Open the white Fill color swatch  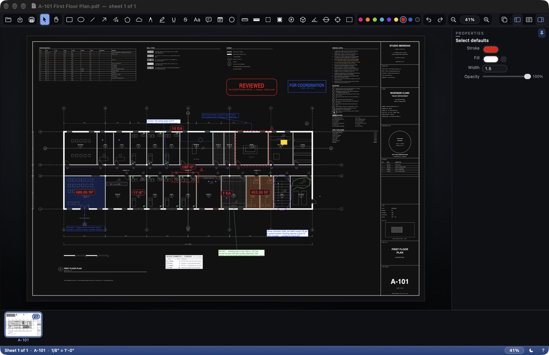[491, 59]
